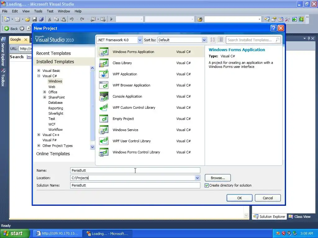The image size is (318, 238).
Task: Open Toolbox side panel tab
Action: coord(3,78)
